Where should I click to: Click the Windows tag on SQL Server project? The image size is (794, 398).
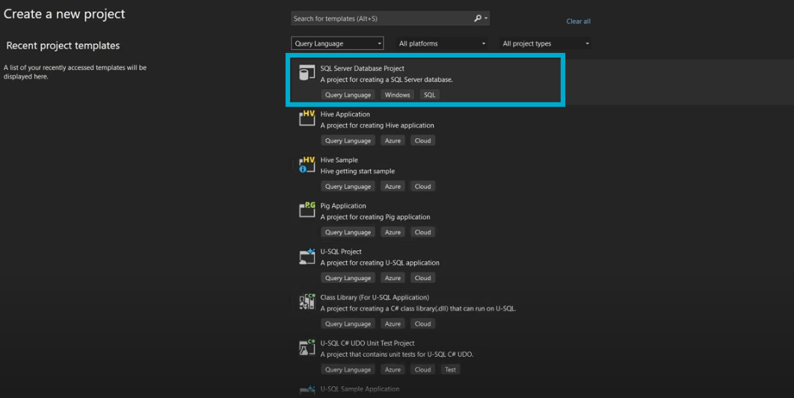click(x=397, y=95)
